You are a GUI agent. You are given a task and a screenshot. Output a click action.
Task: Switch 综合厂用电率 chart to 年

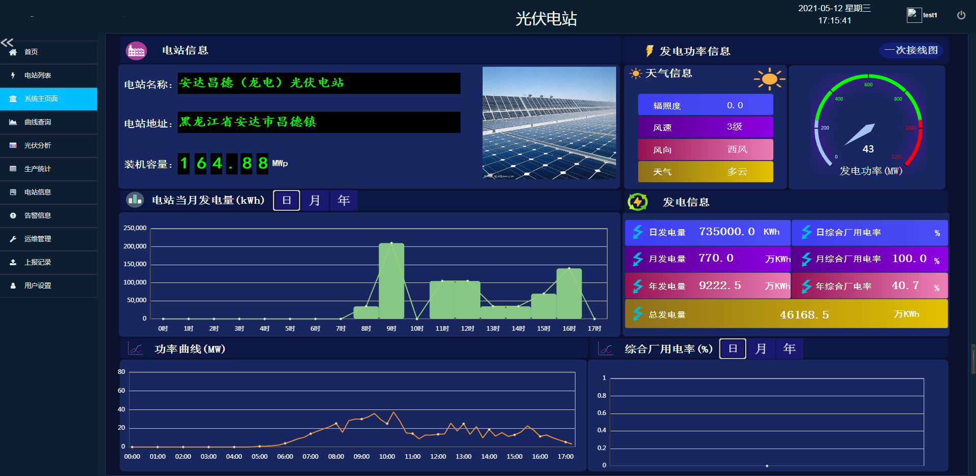(789, 348)
